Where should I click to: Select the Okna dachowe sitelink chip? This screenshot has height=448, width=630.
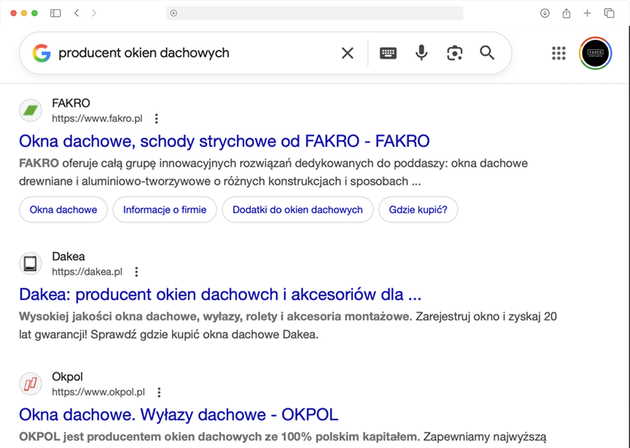coord(64,210)
